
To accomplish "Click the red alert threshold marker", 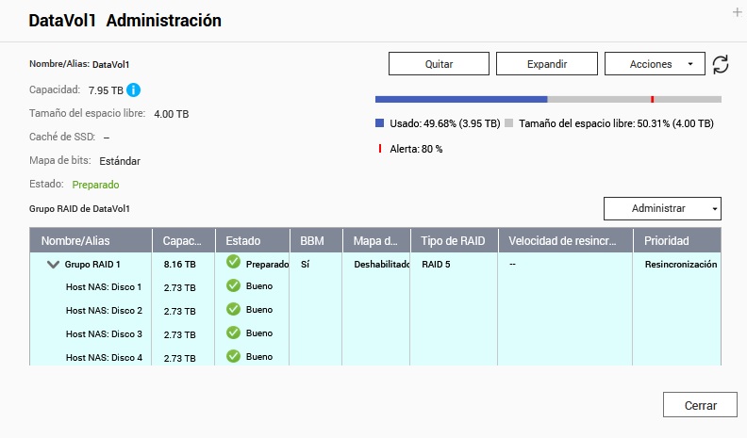I will click(x=652, y=99).
